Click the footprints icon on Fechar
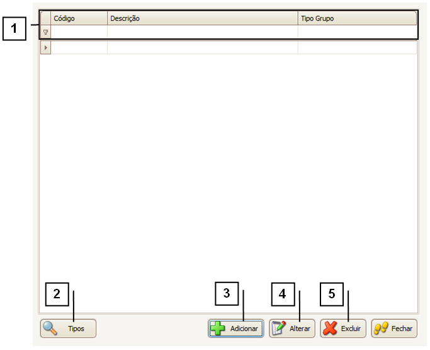Image resolution: width=430 pixels, height=350 pixels. pos(381,329)
